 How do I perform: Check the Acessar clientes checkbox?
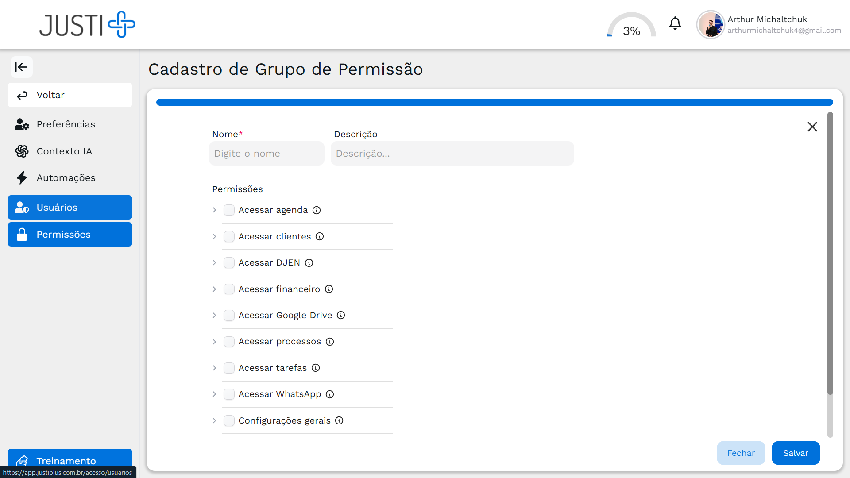click(x=229, y=236)
